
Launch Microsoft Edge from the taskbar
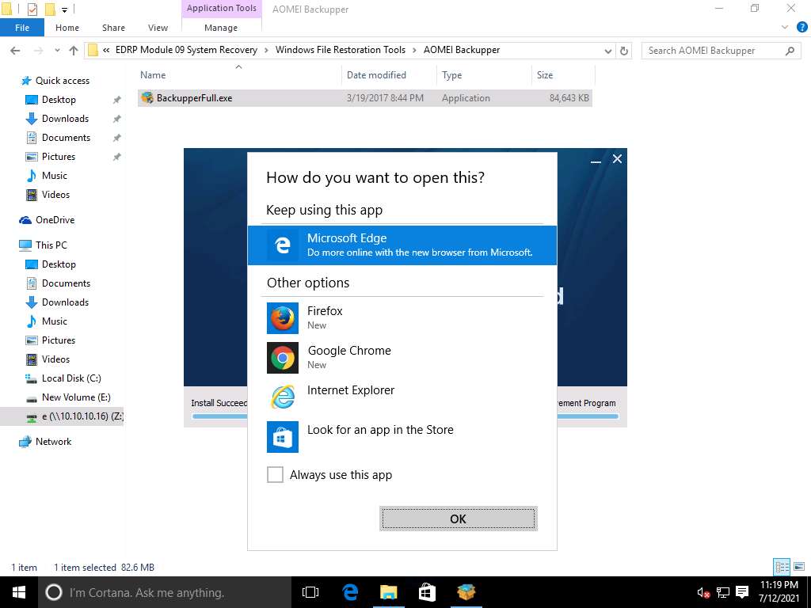click(350, 592)
